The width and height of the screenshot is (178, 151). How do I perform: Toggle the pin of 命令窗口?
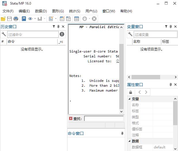tap(122, 133)
